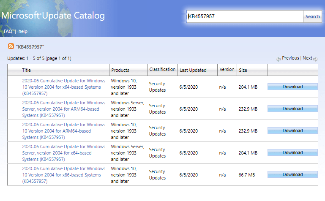Sort by the Size column header

[x=243, y=70]
